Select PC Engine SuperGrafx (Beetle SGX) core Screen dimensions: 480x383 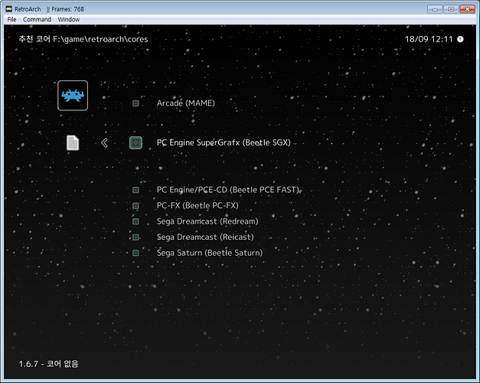coord(224,142)
